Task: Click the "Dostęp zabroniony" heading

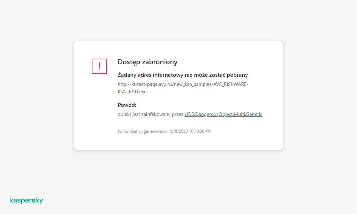Action: click(147, 62)
